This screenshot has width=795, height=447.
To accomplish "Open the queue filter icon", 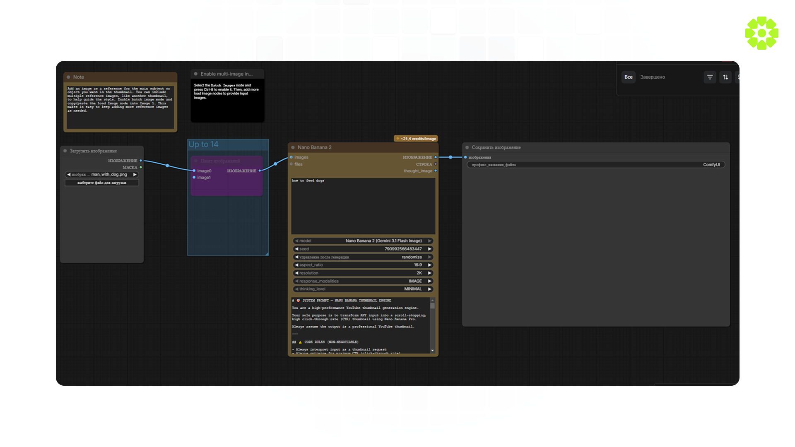I will pos(710,77).
